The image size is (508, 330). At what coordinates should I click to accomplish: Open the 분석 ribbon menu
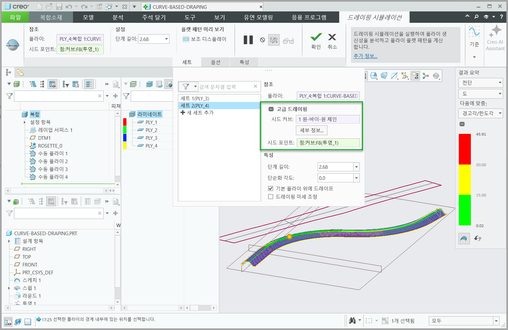pyautogui.click(x=118, y=17)
